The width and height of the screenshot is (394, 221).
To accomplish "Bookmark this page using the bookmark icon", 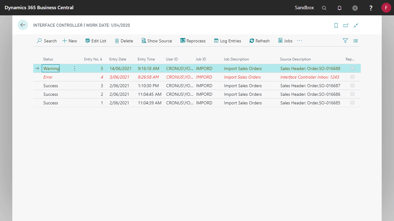I will tap(336, 25).
